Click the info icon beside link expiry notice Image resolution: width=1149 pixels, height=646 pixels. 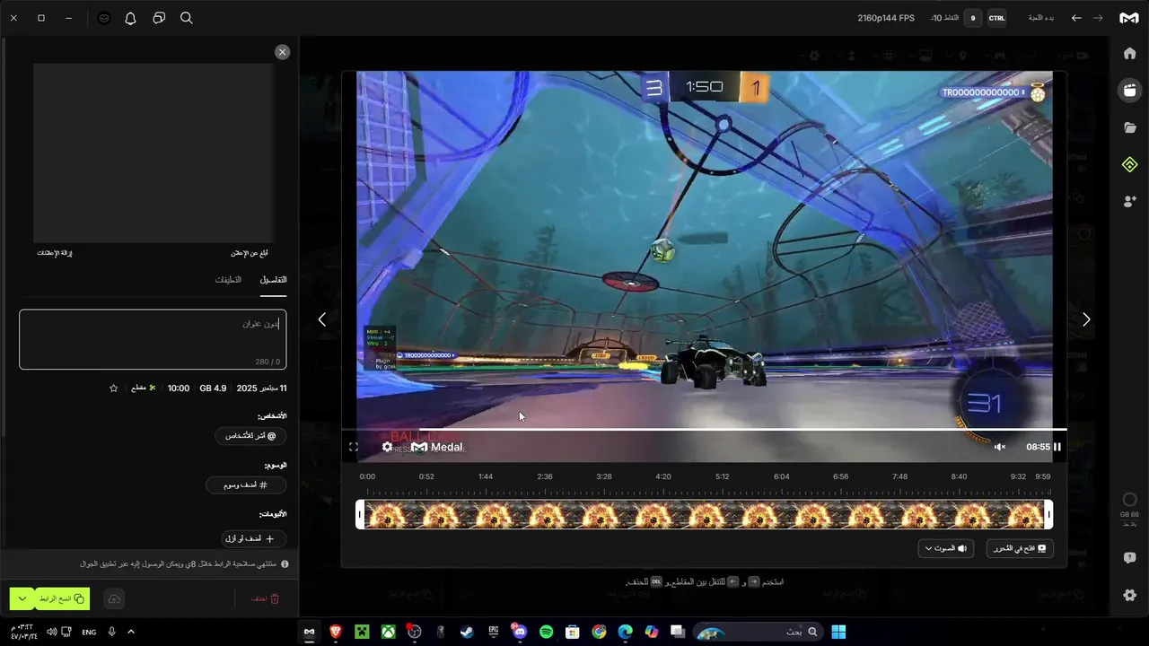tap(285, 564)
